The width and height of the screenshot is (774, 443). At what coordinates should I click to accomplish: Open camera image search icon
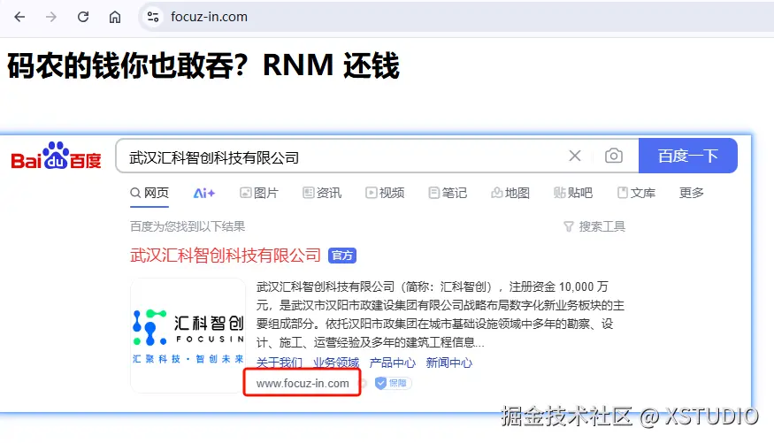pos(614,156)
